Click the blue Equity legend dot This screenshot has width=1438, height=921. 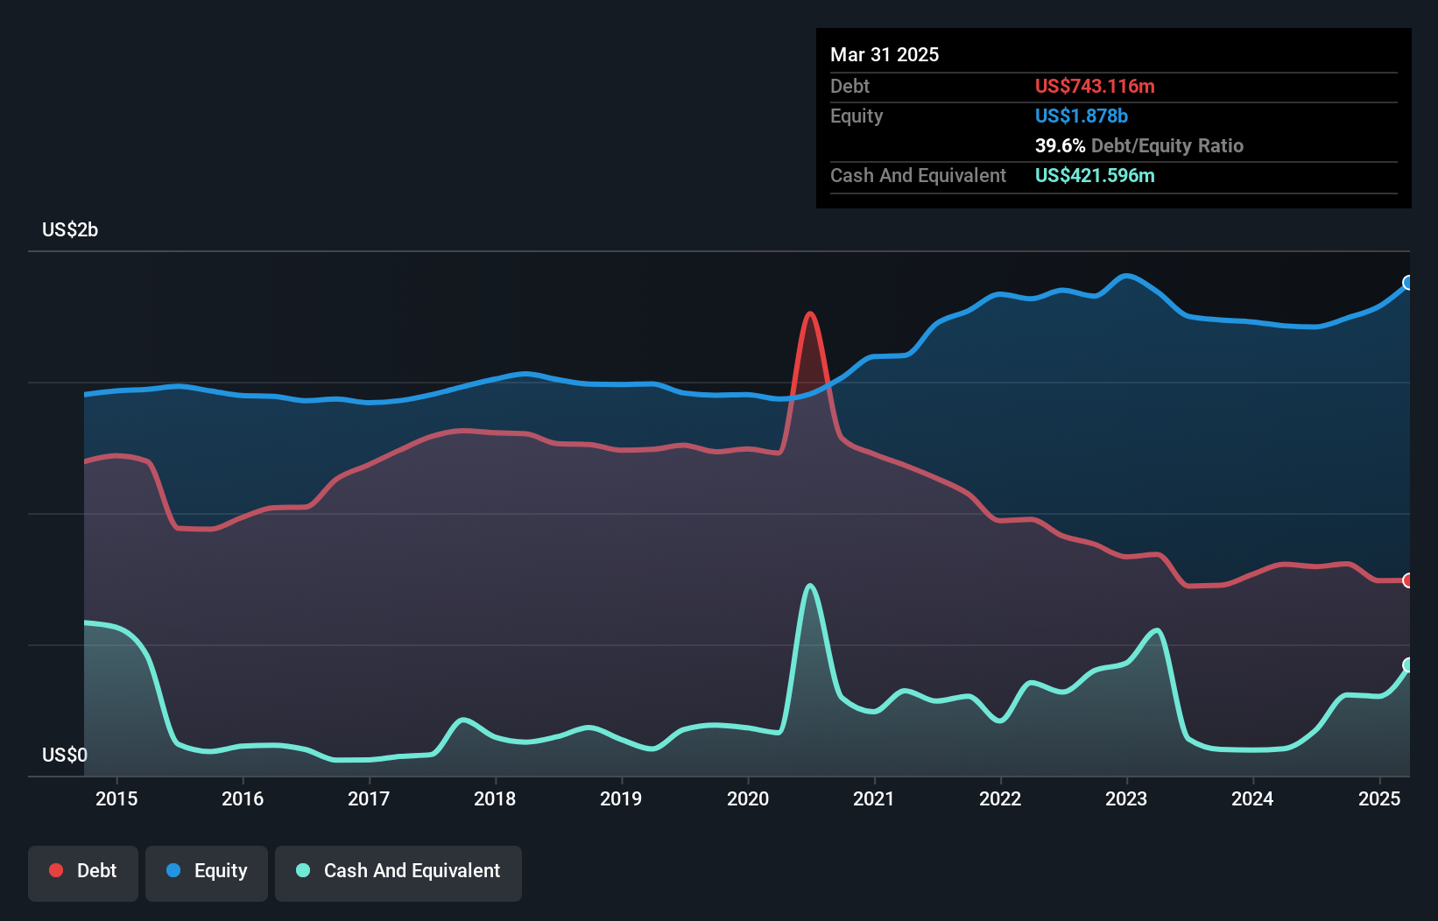(x=173, y=870)
